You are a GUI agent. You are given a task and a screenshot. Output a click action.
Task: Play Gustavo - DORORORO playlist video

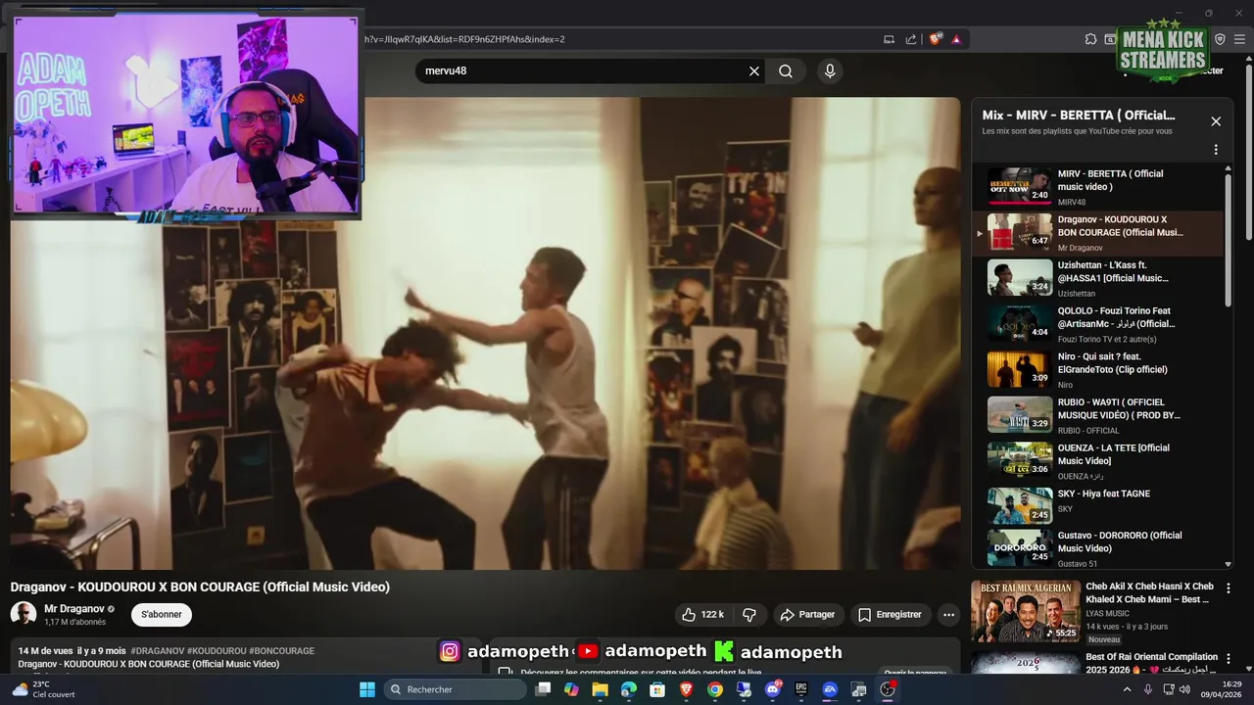tap(1098, 548)
